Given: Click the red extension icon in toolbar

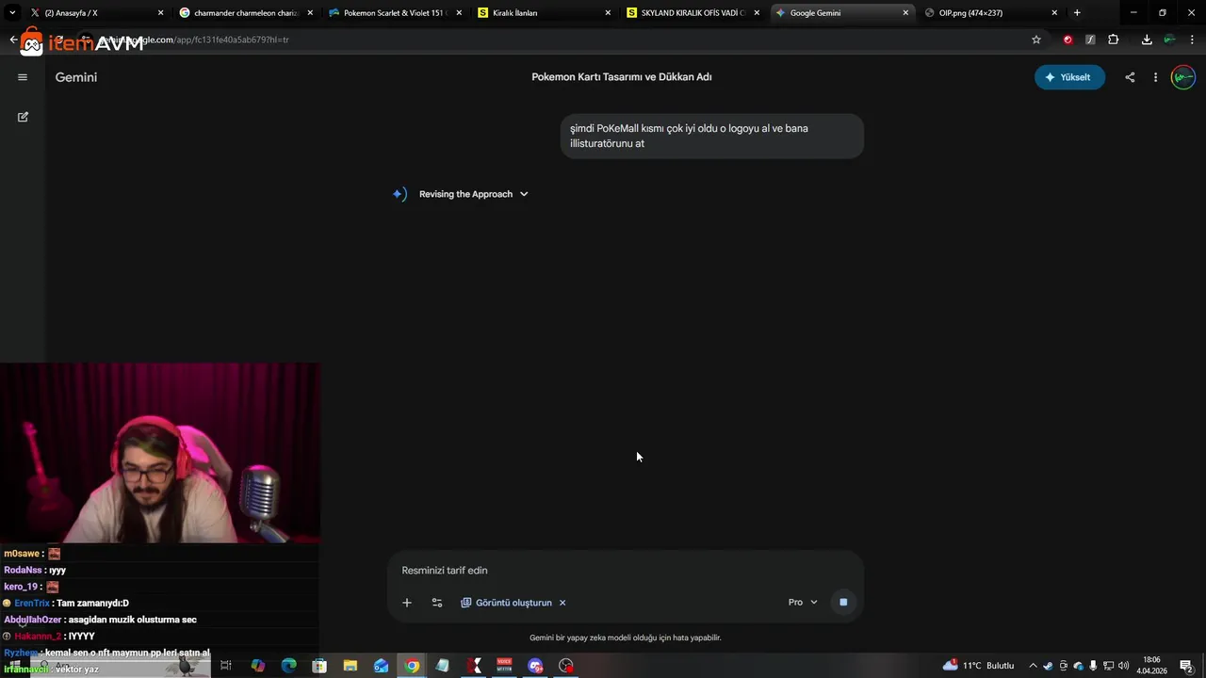Looking at the screenshot, I should (1067, 40).
